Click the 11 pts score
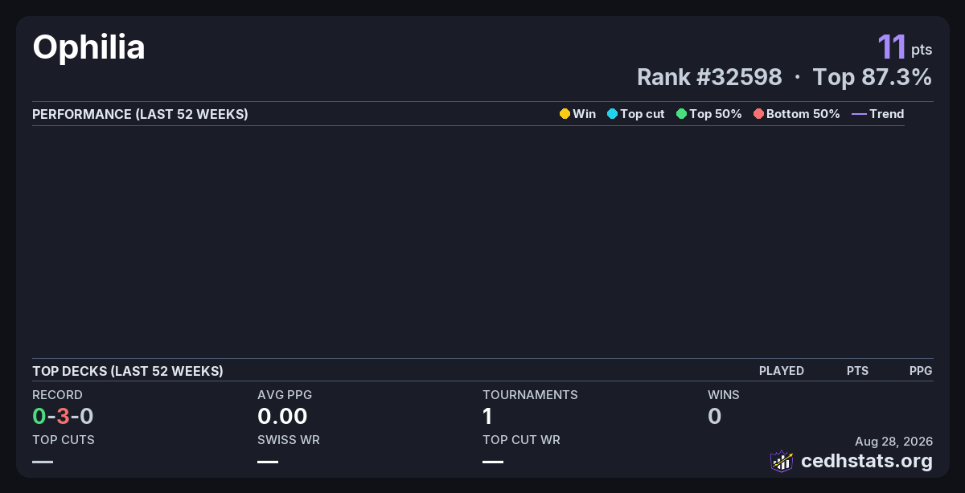The height and width of the screenshot is (493, 965). point(905,47)
